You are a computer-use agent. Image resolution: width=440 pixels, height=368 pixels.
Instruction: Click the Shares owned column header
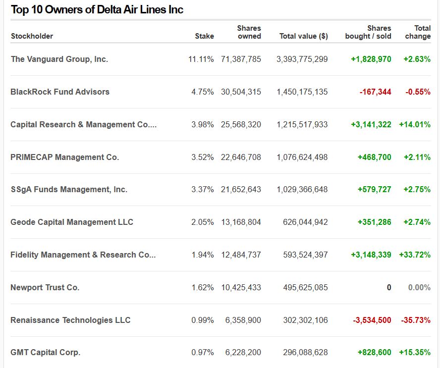tap(249, 32)
